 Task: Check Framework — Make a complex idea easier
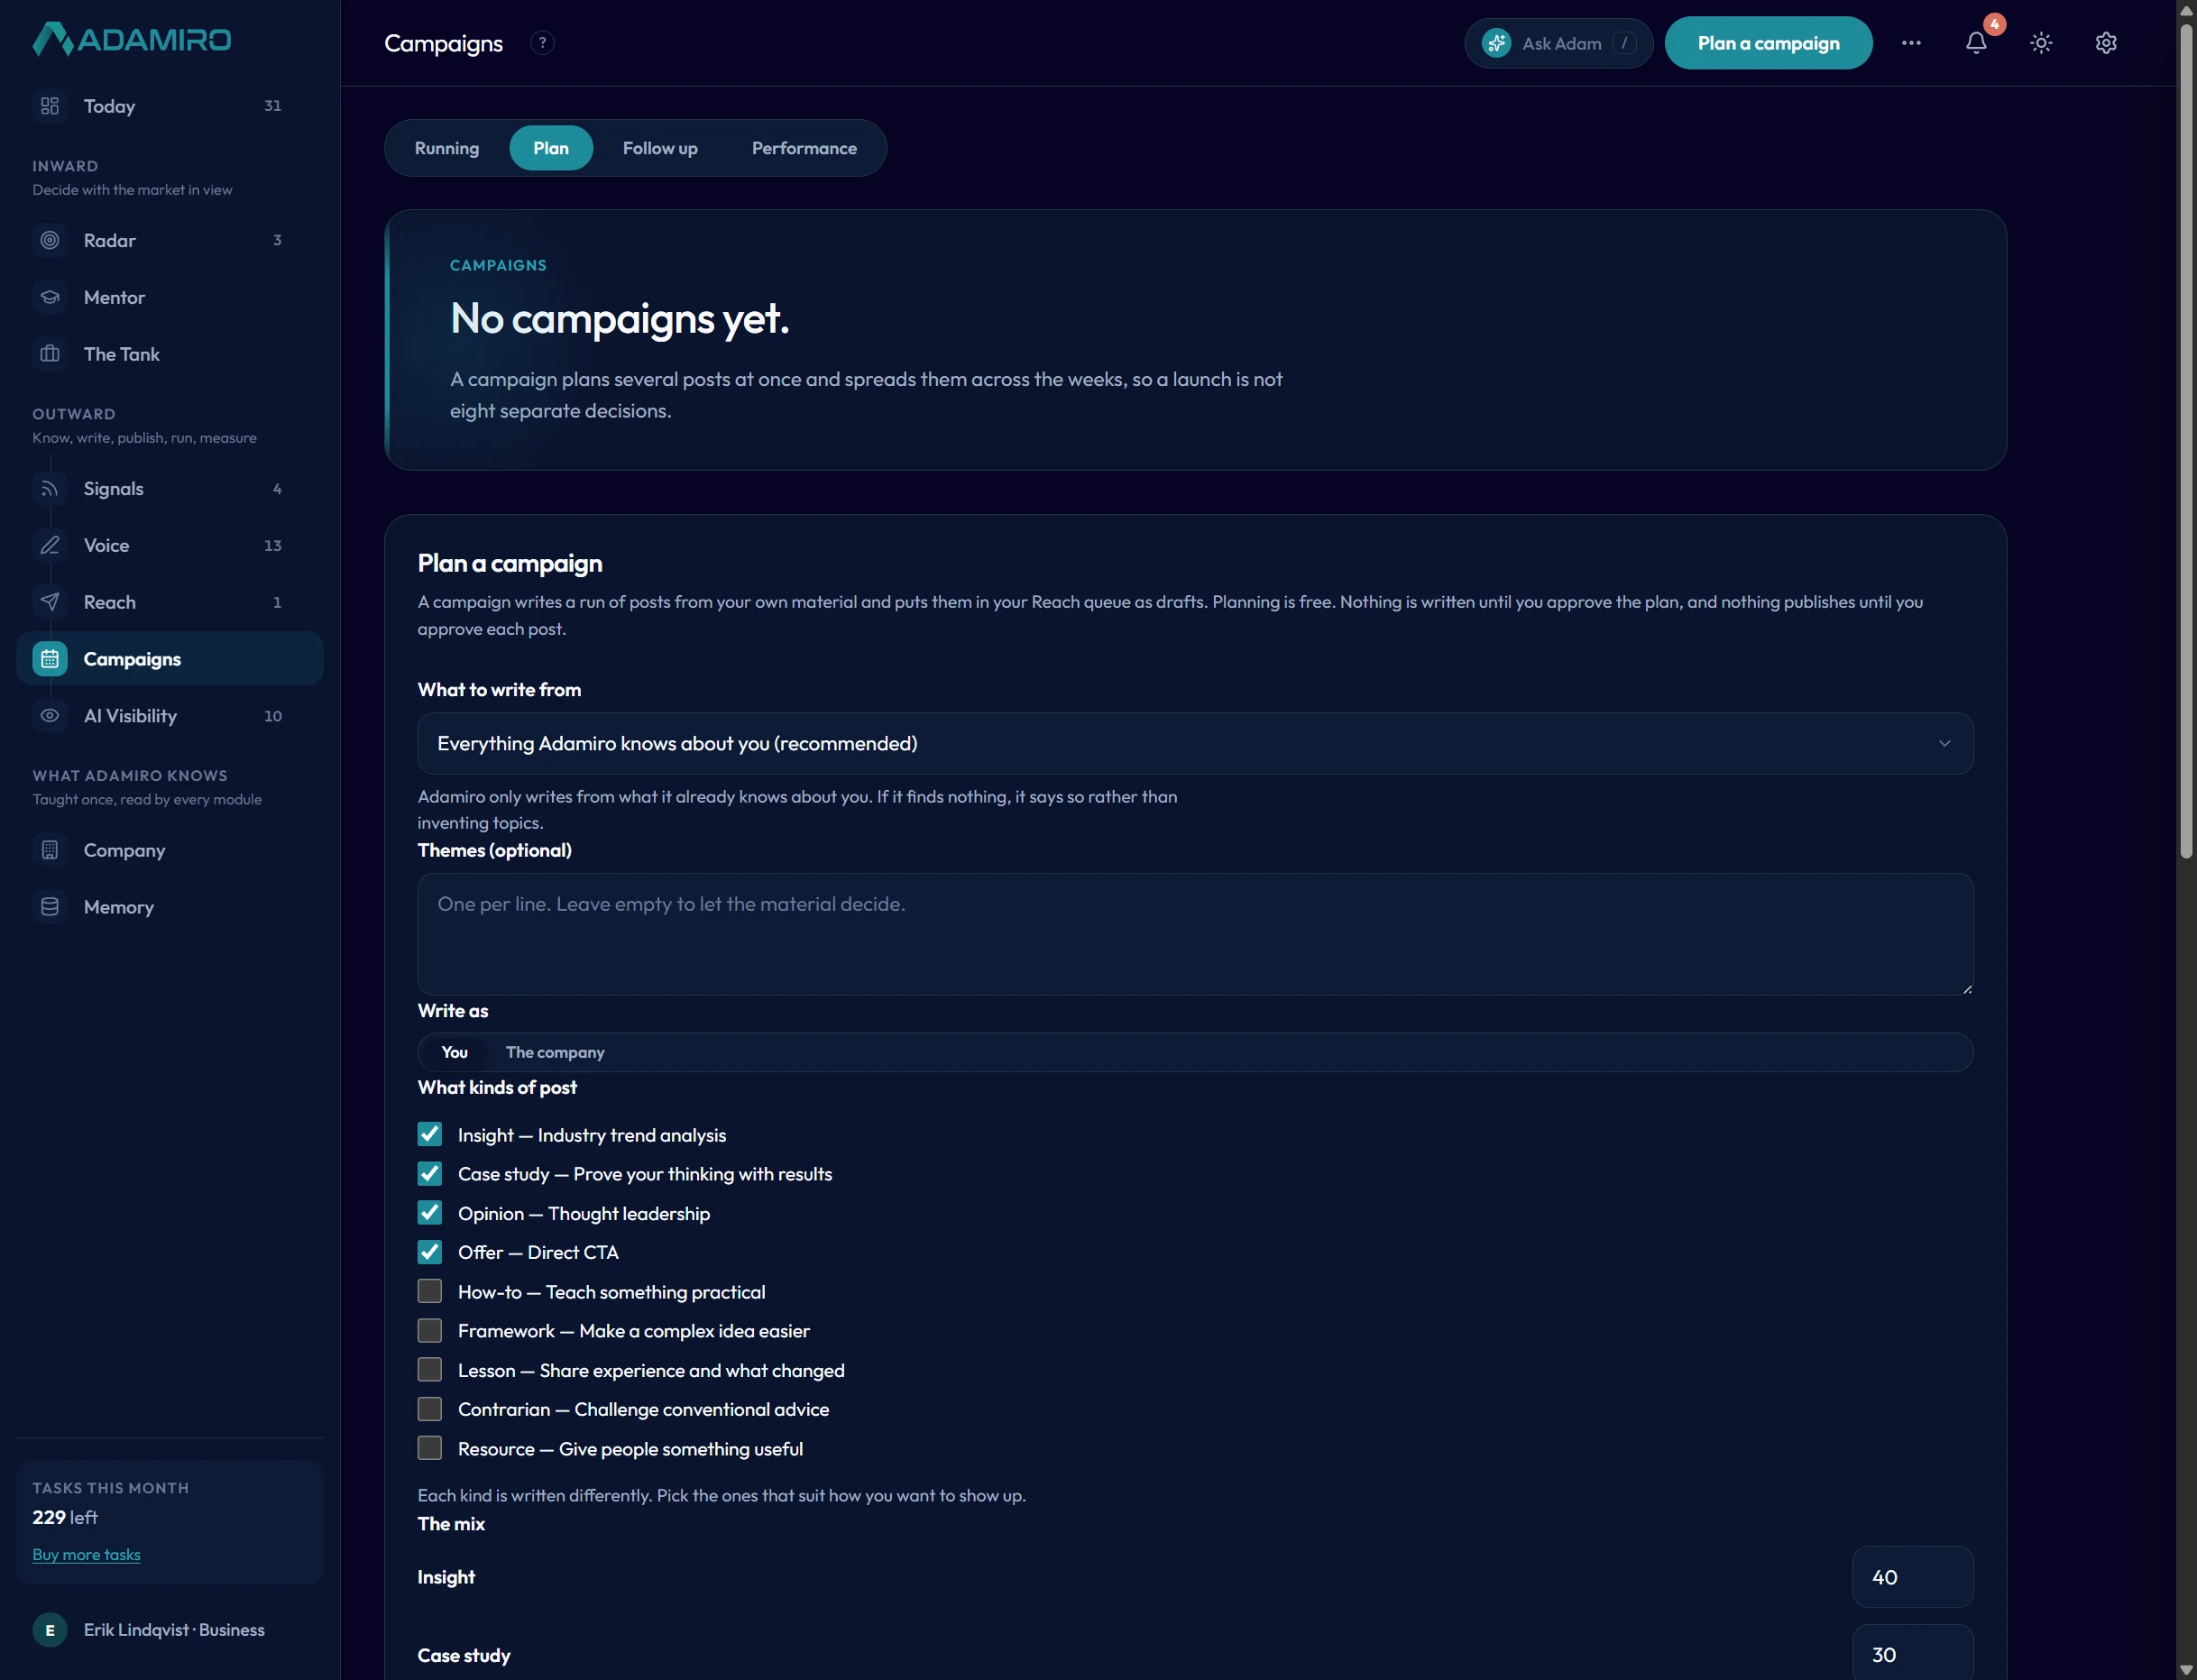430,1330
